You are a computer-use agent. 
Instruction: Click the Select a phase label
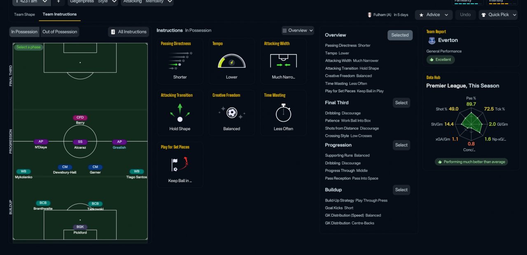point(28,47)
